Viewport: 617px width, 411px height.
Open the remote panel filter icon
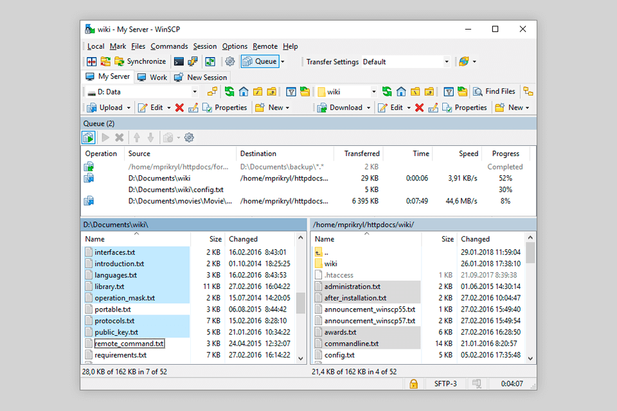(449, 92)
